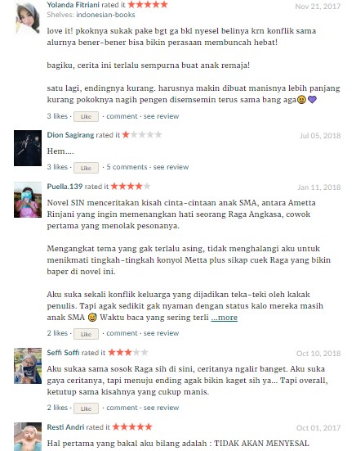Open Puella.139's profile picture
The width and height of the screenshot is (356, 451).
28,200
